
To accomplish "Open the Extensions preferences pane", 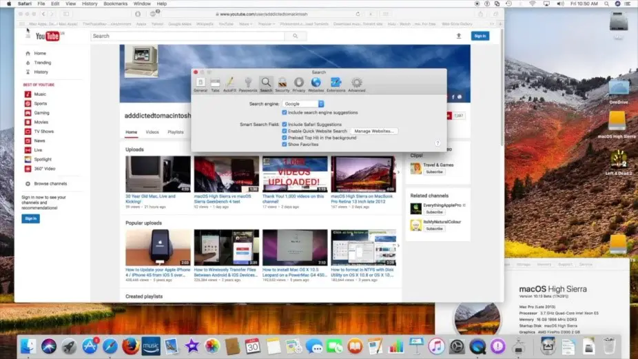I will 336,85.
